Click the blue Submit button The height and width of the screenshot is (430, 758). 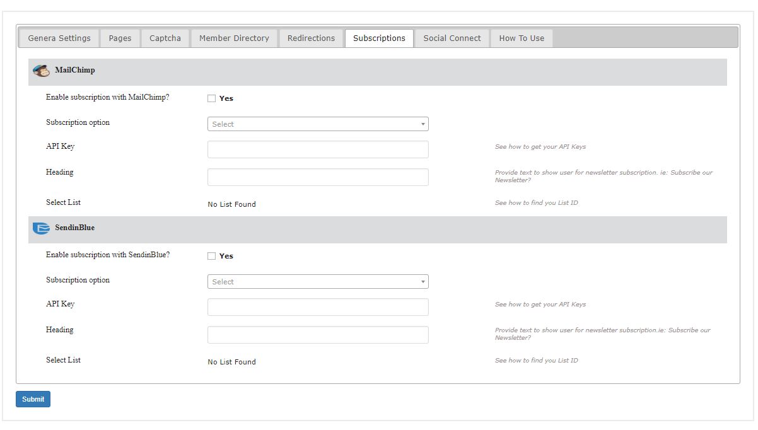(33, 399)
